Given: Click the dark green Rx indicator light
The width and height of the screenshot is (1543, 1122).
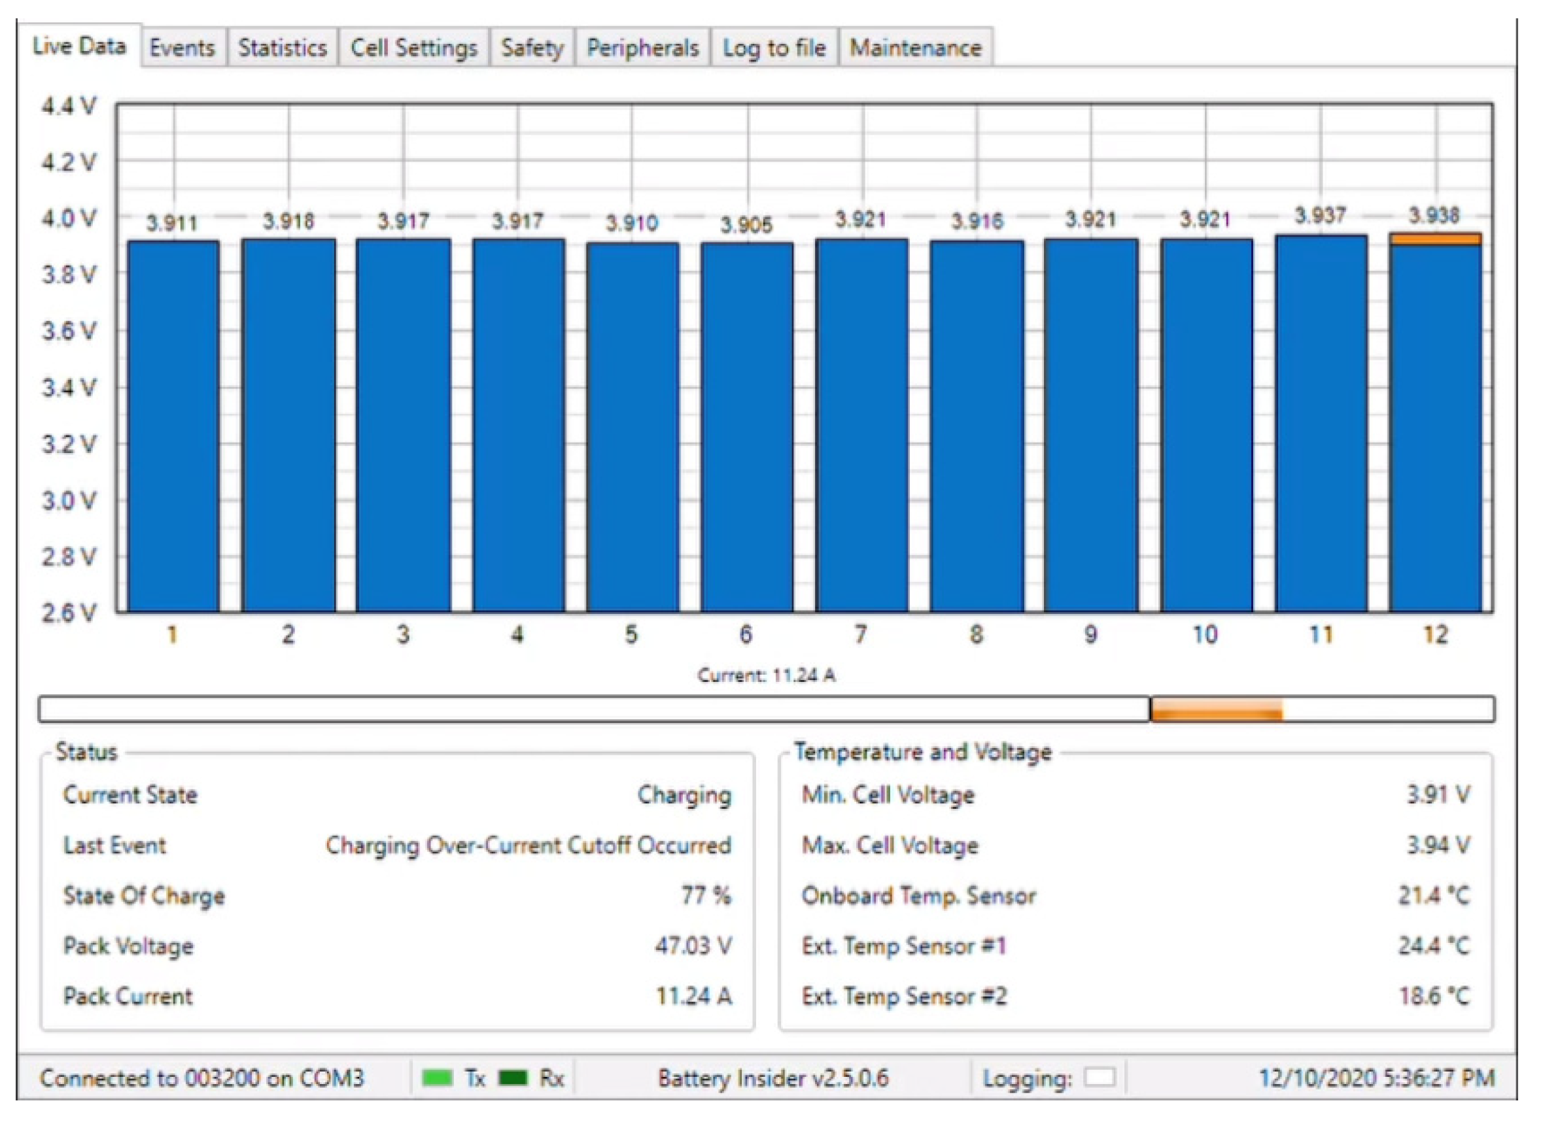Looking at the screenshot, I should tap(513, 1078).
